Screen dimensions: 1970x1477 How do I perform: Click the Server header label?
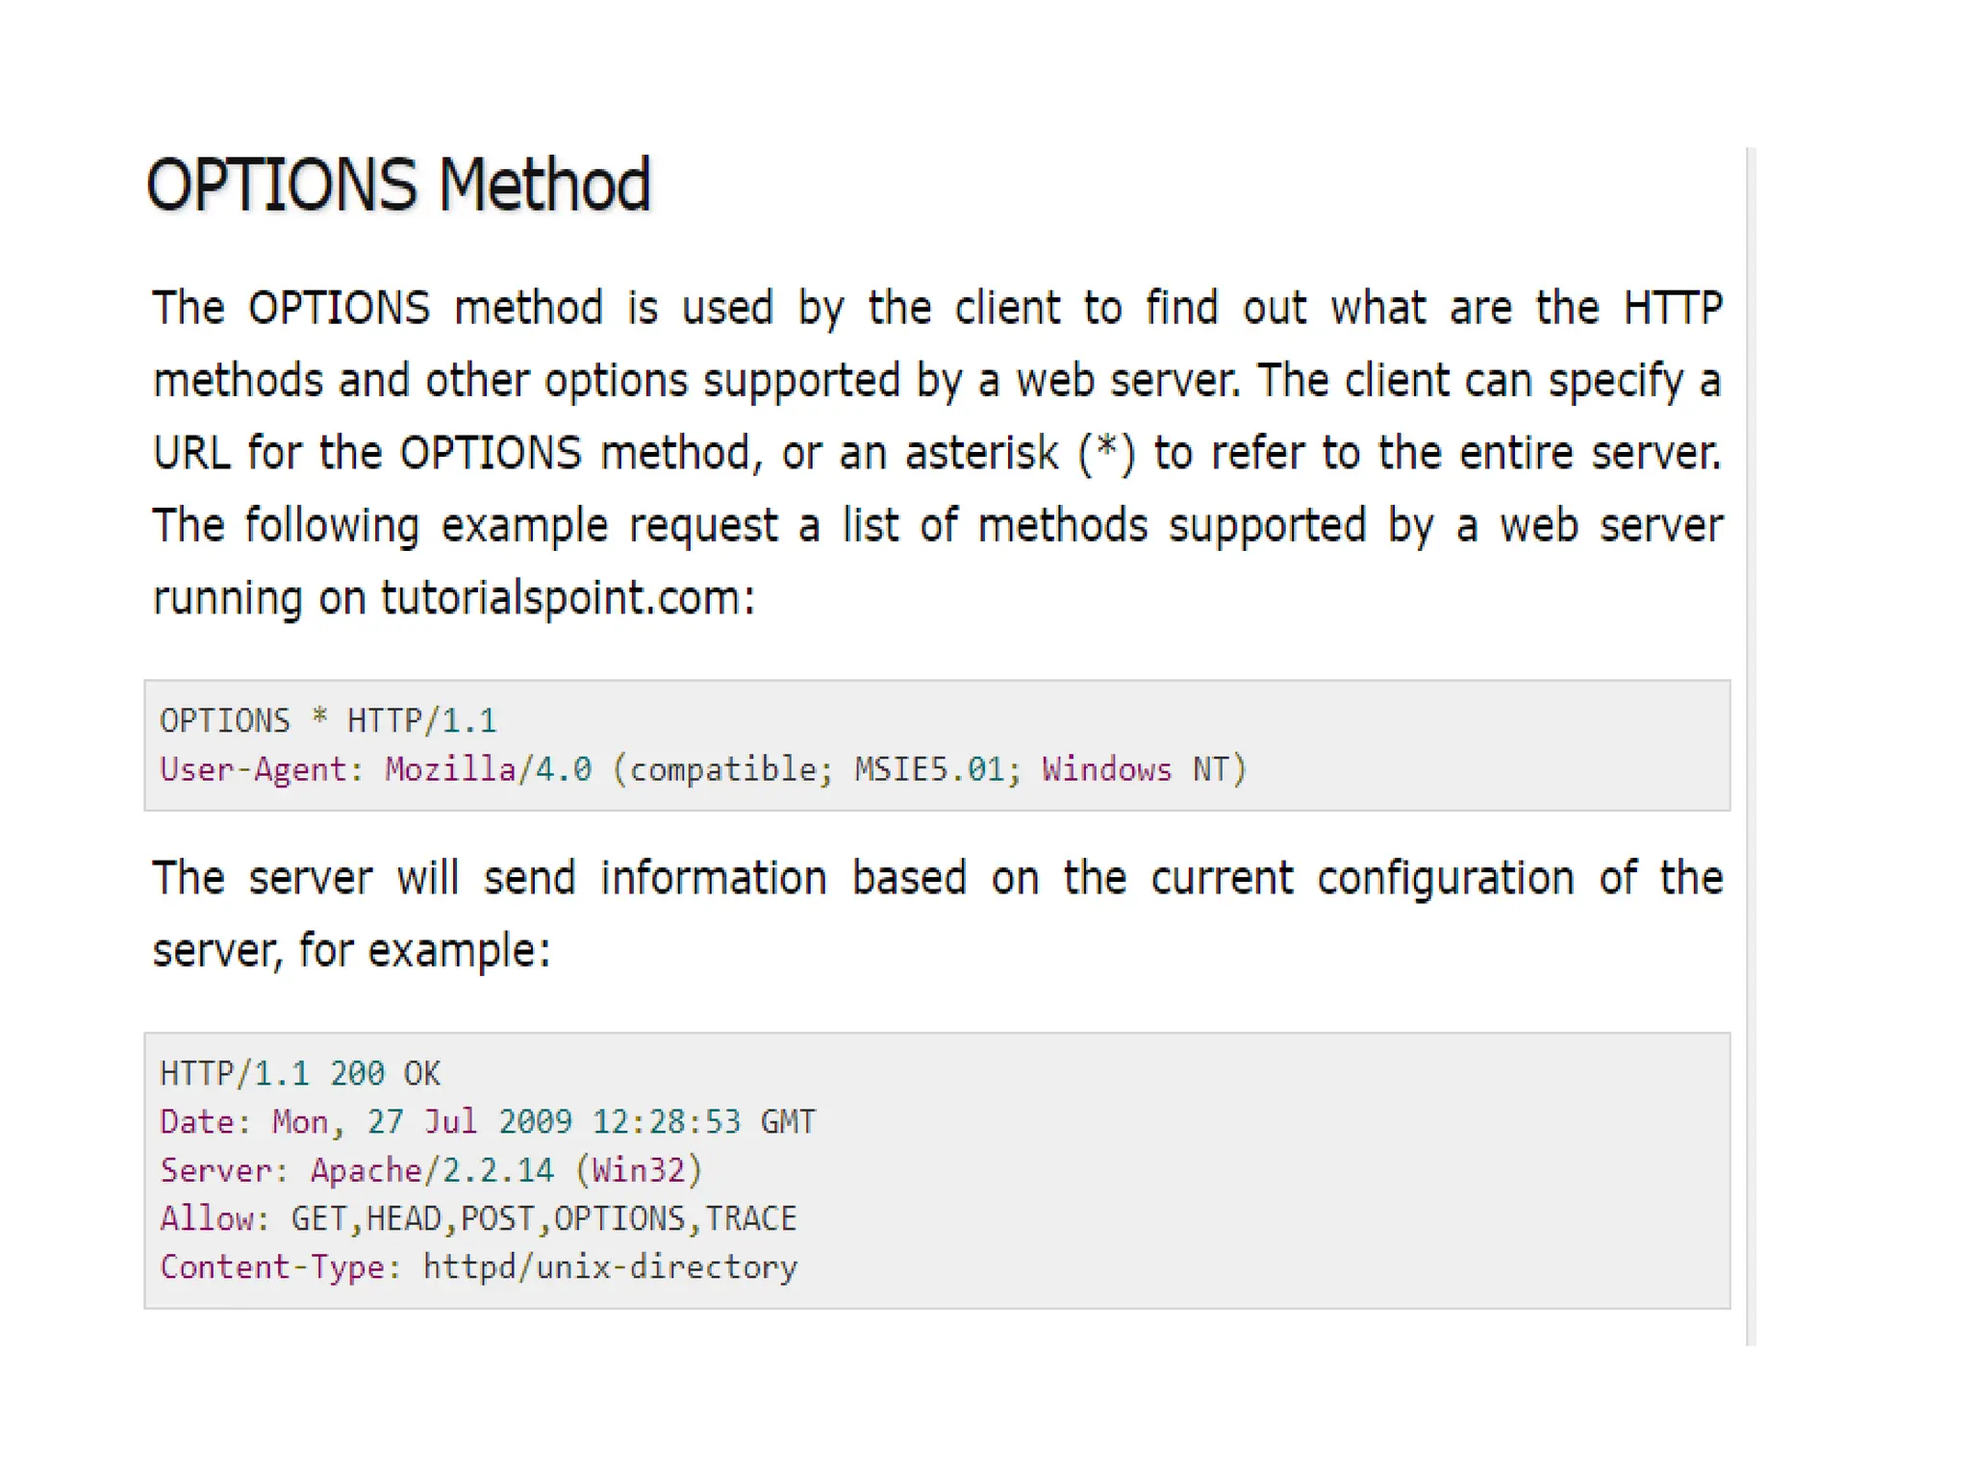coord(215,1170)
